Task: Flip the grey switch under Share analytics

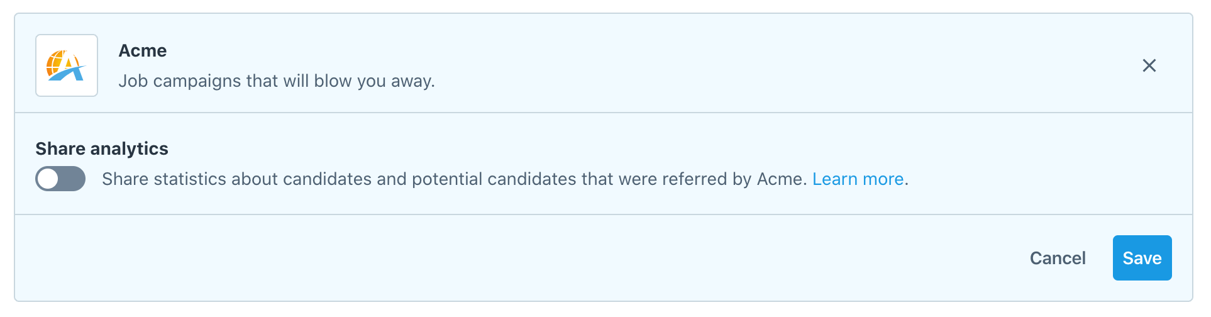Action: point(60,179)
